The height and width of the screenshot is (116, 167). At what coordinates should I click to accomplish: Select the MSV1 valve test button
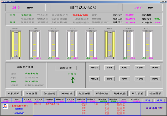(94, 68)
